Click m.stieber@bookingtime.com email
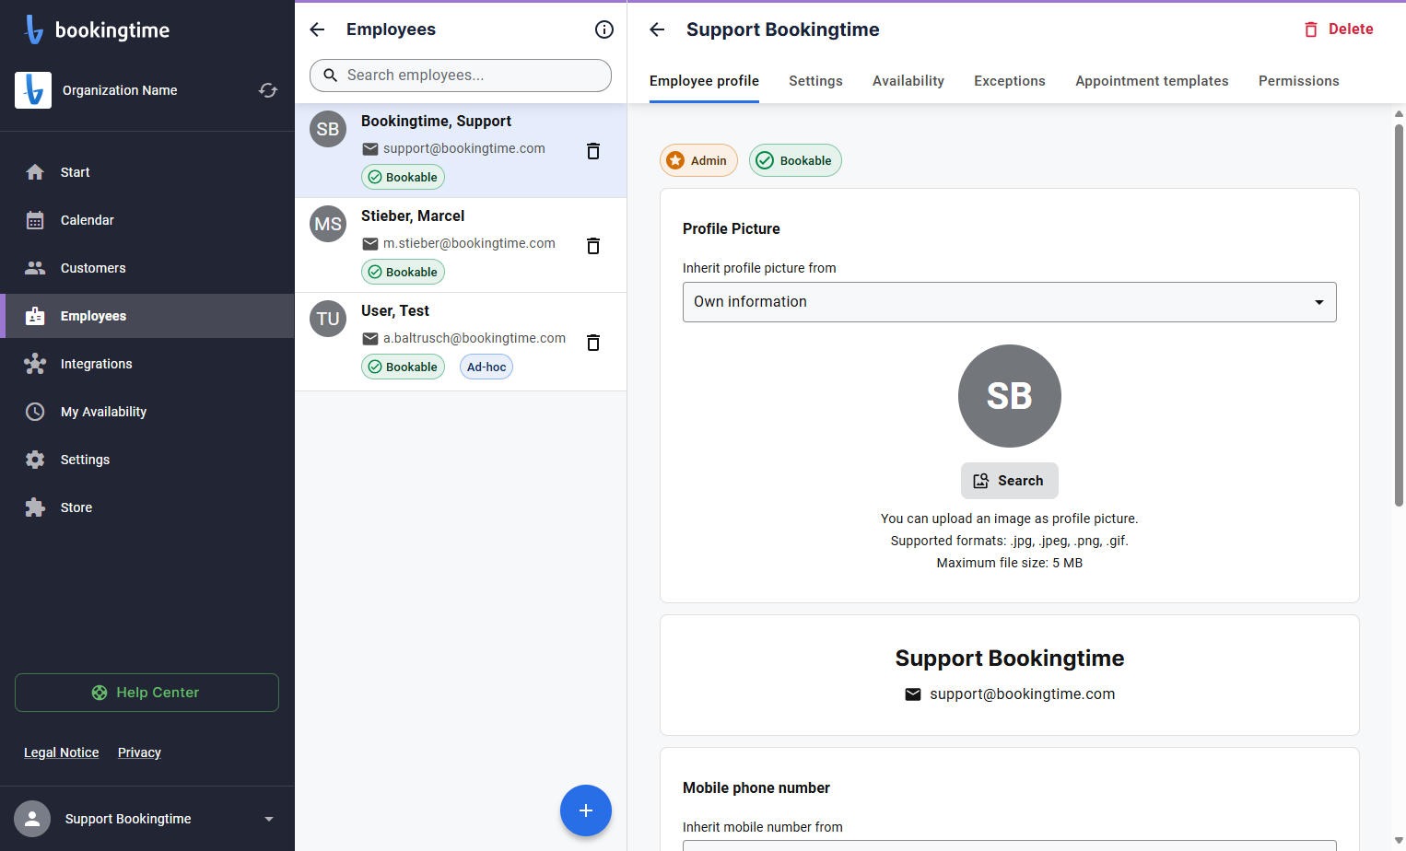 [469, 243]
